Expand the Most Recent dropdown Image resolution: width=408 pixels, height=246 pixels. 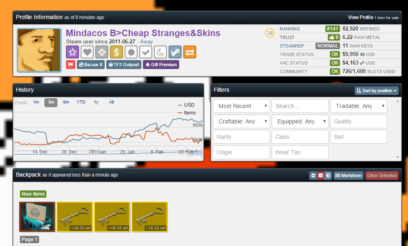tap(241, 106)
